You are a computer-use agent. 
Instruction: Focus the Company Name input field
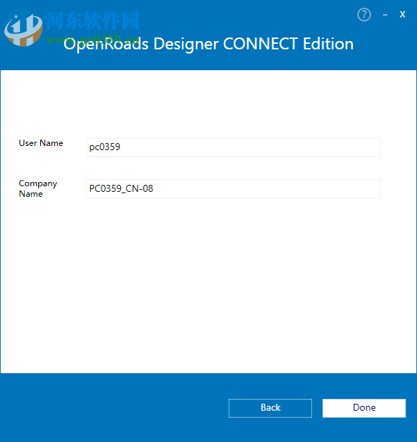pos(233,189)
